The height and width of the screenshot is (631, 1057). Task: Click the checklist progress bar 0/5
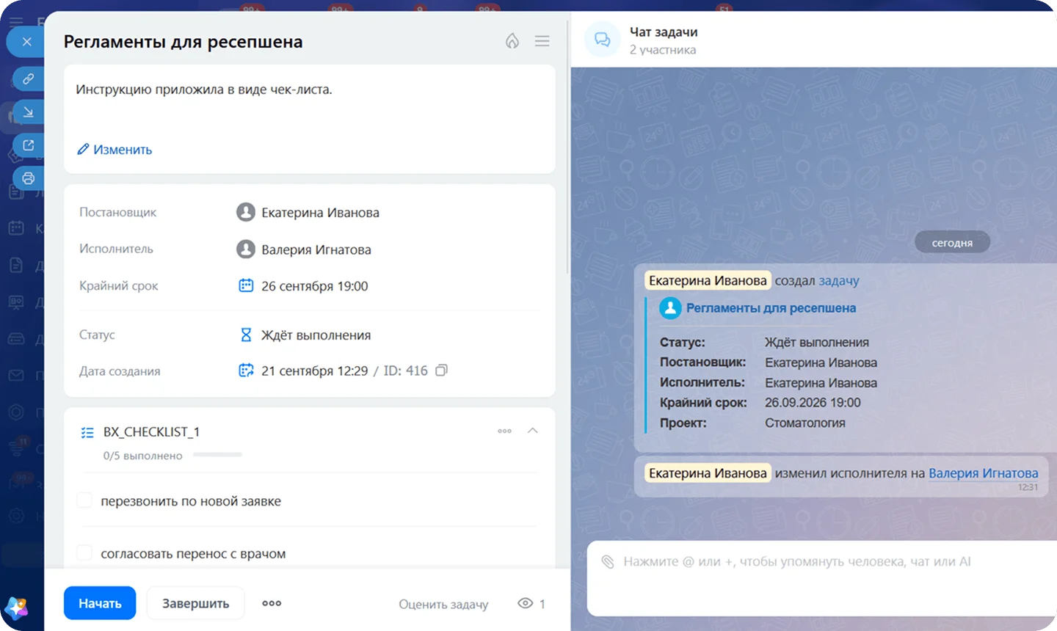click(217, 455)
